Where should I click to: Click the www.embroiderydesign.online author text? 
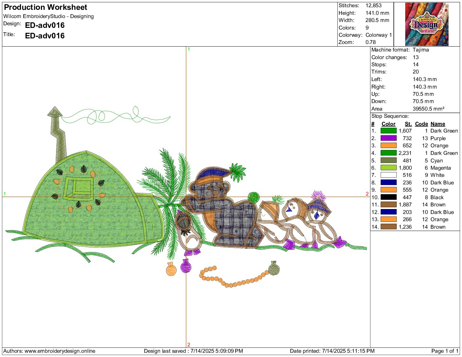point(60,351)
